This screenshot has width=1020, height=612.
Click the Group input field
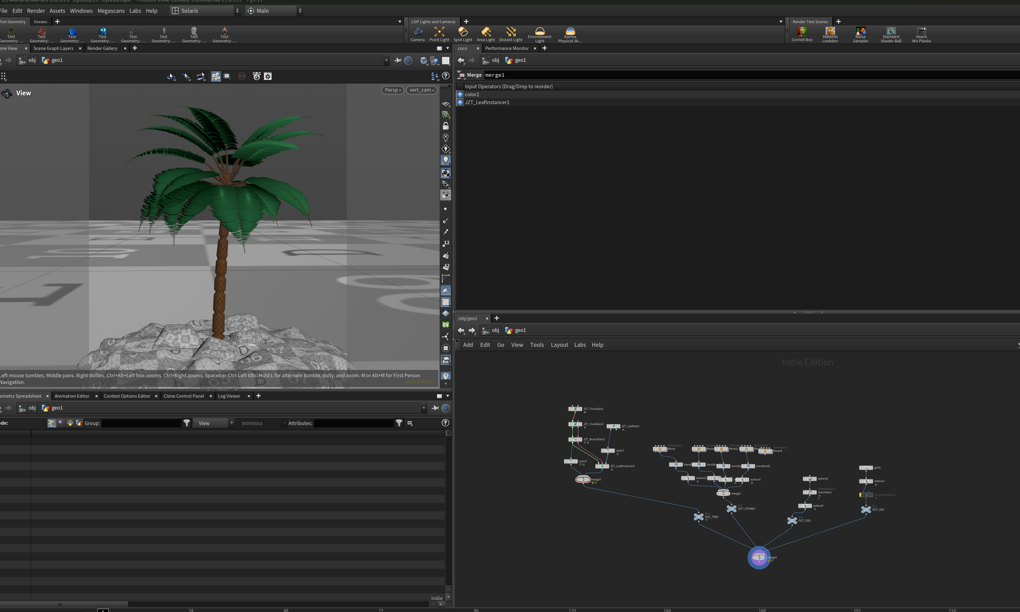tap(141, 423)
